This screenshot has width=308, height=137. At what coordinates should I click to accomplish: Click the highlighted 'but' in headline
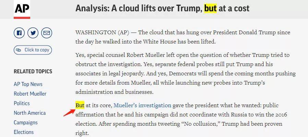point(210,8)
